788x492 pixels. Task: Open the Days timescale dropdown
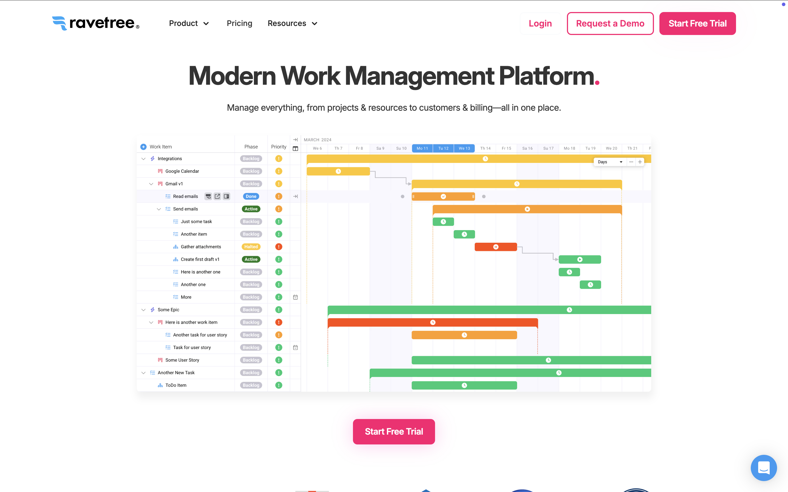610,162
